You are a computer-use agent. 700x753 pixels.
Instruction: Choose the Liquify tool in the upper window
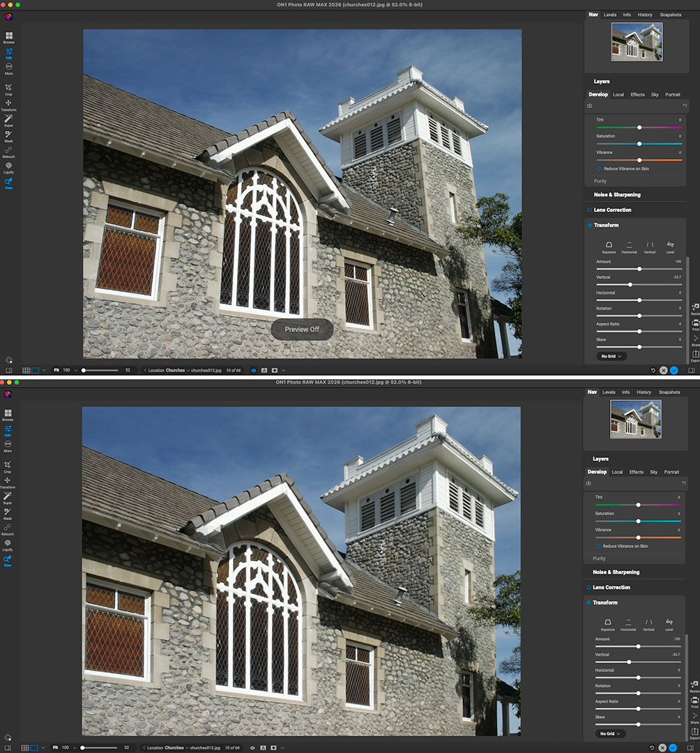(8, 167)
